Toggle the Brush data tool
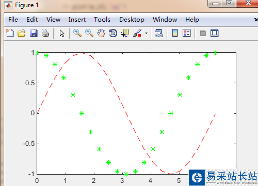 pos(137,33)
